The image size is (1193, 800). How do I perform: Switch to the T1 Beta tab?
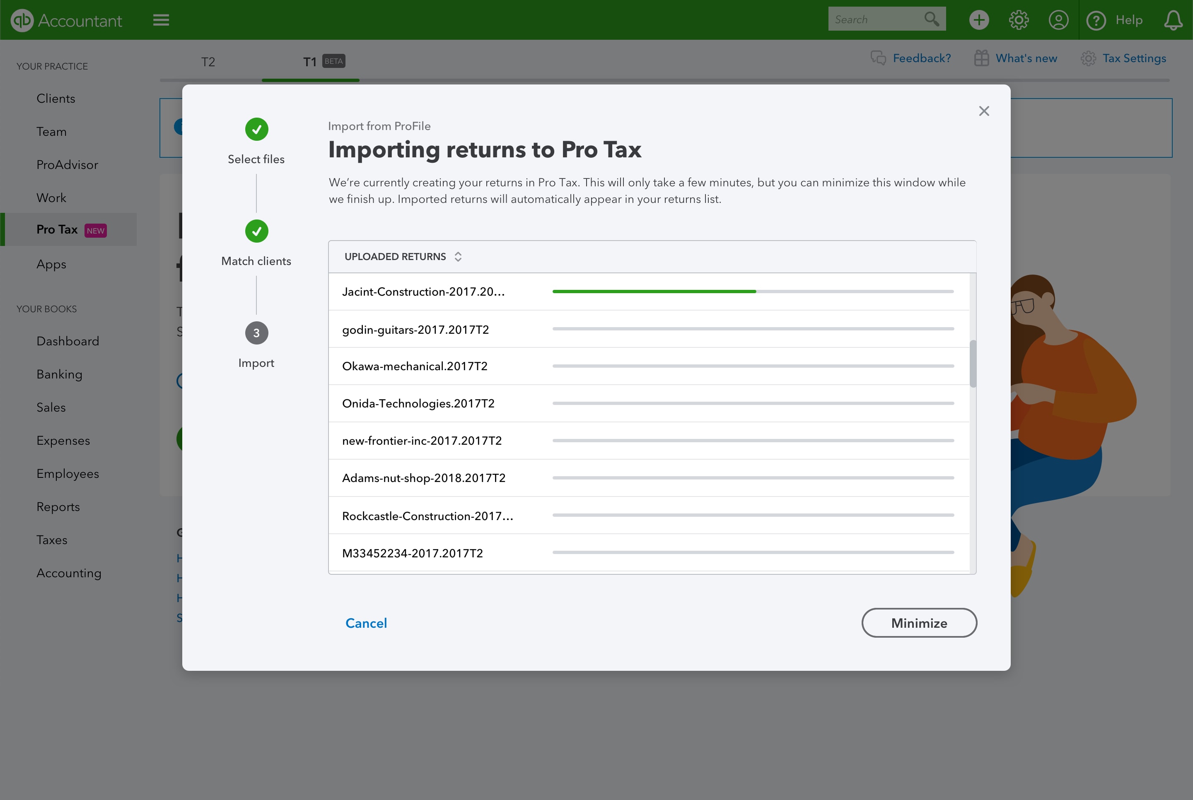(324, 62)
